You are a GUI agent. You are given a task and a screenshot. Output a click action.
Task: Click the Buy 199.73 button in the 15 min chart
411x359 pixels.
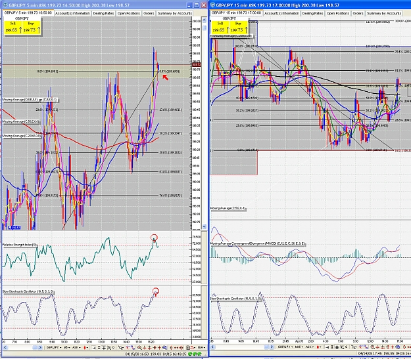[x=239, y=27]
